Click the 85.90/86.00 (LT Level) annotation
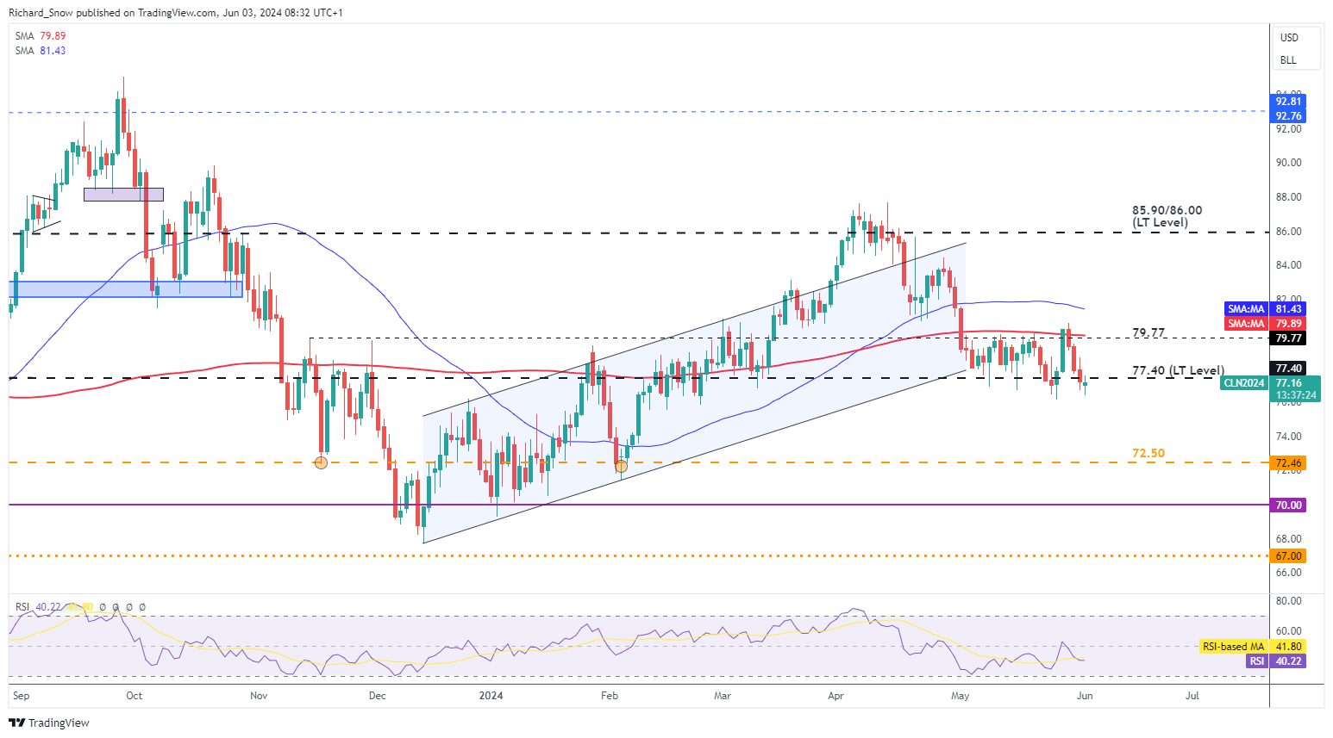1333x738 pixels. pos(1167,216)
